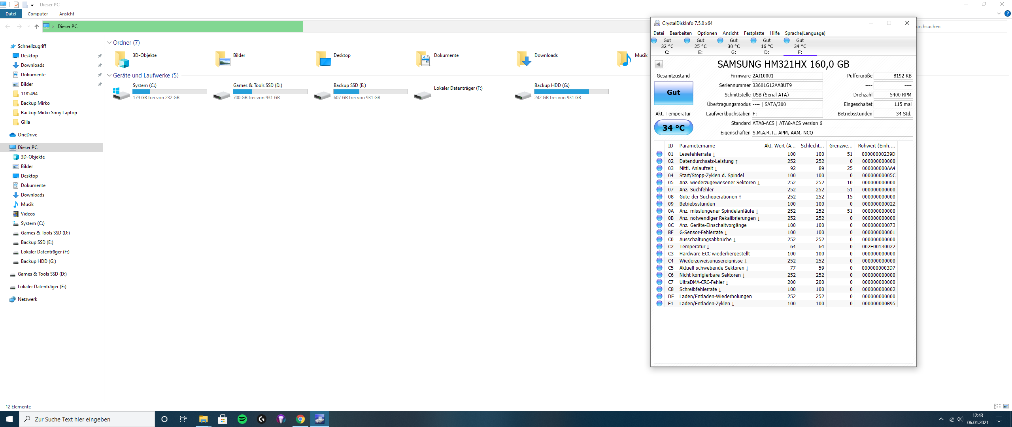This screenshot has height=427, width=1012.
Task: Select Schnellzugriff in the navigation tree
Action: (x=32, y=46)
